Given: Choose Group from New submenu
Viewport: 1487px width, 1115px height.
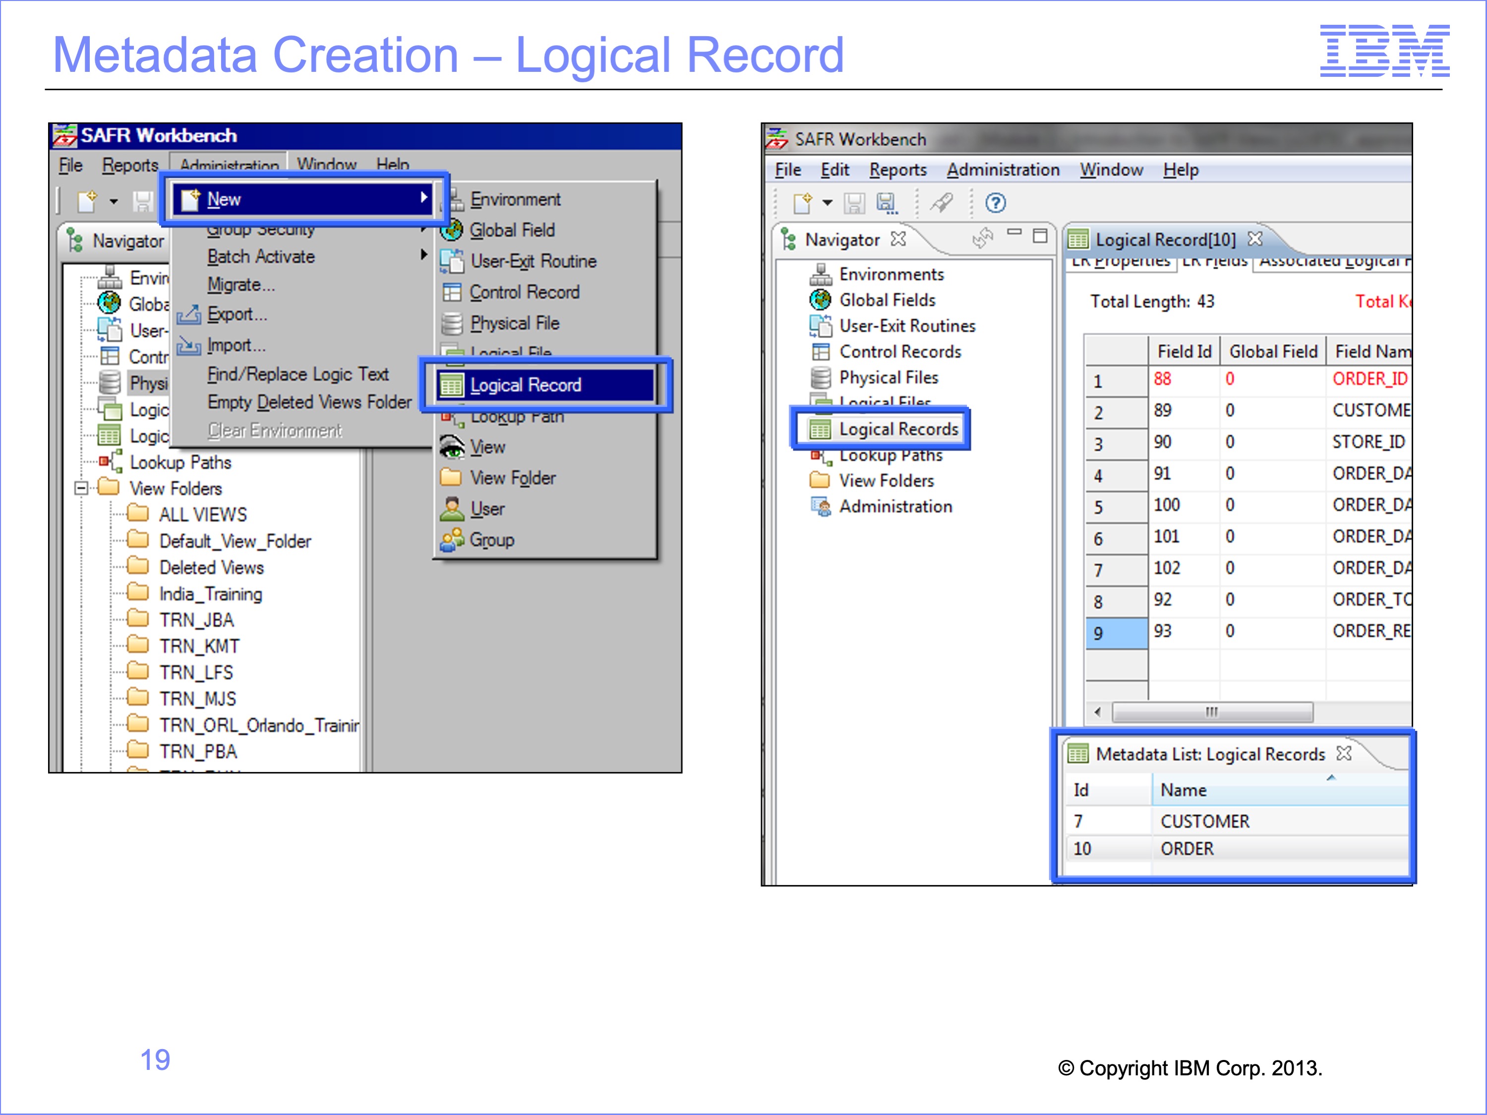Looking at the screenshot, I should coord(492,540).
